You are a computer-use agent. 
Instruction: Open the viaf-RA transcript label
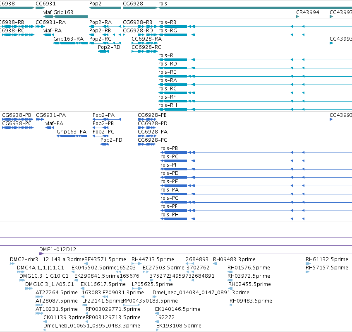coord(53,31)
